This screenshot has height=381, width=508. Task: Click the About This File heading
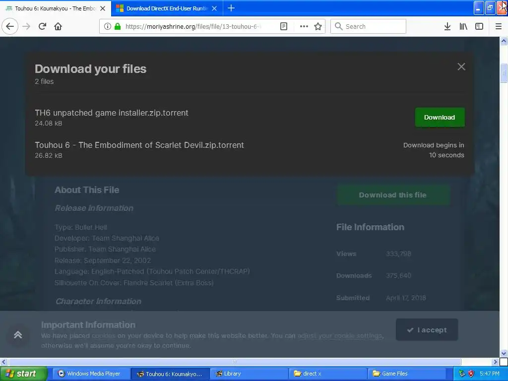(87, 190)
